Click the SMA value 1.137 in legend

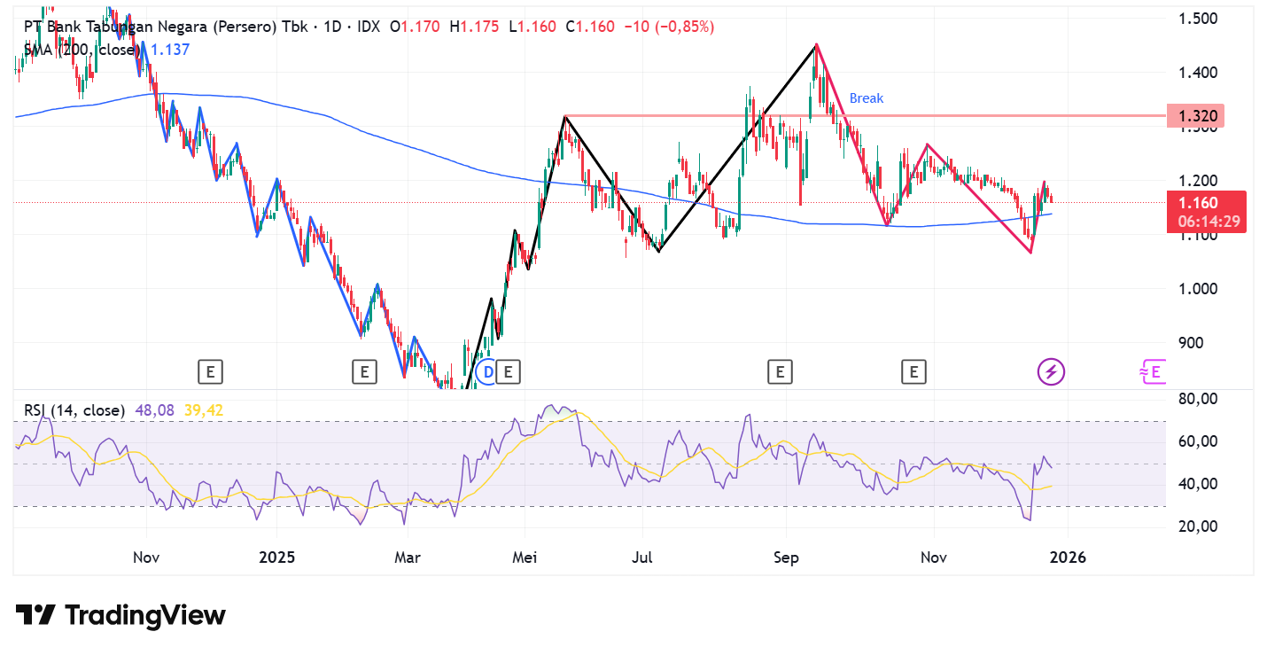[170, 50]
